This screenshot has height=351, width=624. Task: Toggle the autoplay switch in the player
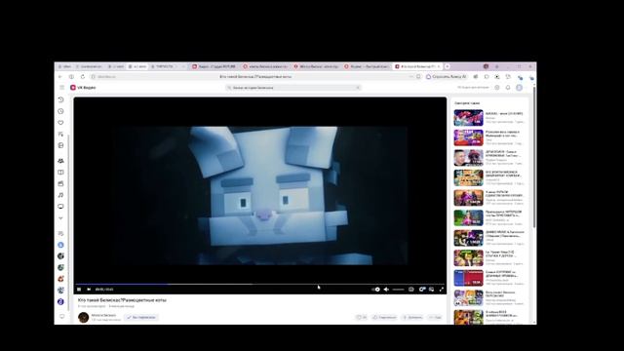pos(376,290)
